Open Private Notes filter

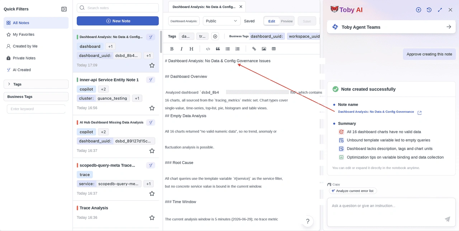coord(36,58)
